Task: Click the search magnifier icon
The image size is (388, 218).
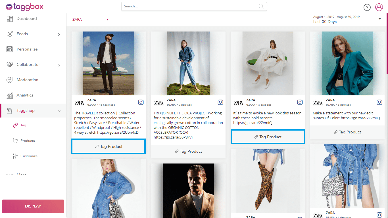Action: [x=261, y=6]
